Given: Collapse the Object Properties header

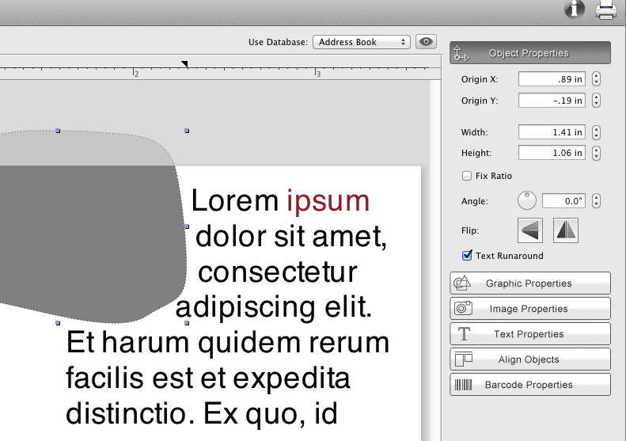Looking at the screenshot, I should click(530, 53).
